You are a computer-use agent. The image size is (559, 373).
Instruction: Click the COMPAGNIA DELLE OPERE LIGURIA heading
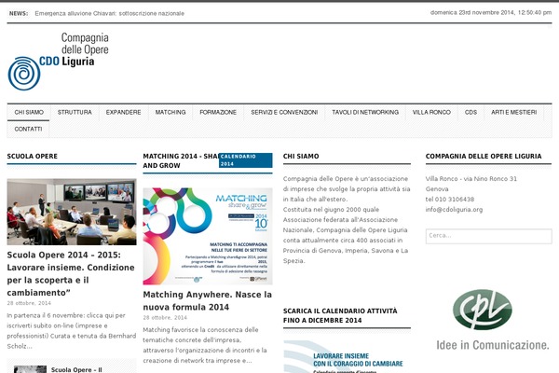point(484,157)
